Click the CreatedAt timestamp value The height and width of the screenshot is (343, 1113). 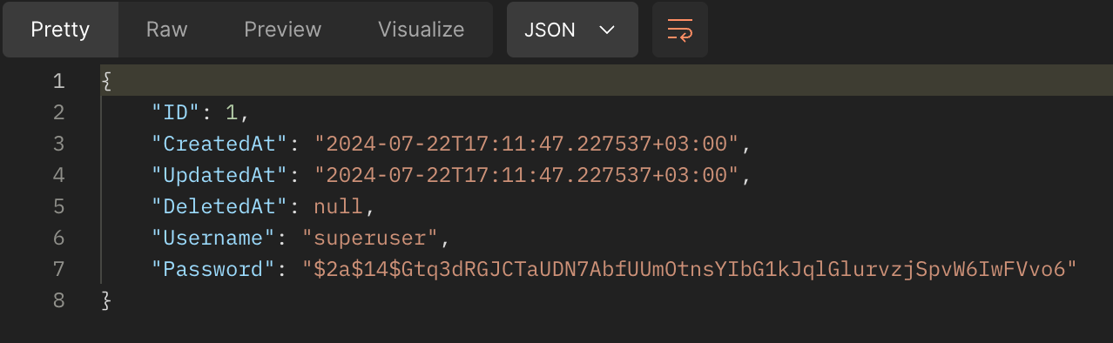527,144
